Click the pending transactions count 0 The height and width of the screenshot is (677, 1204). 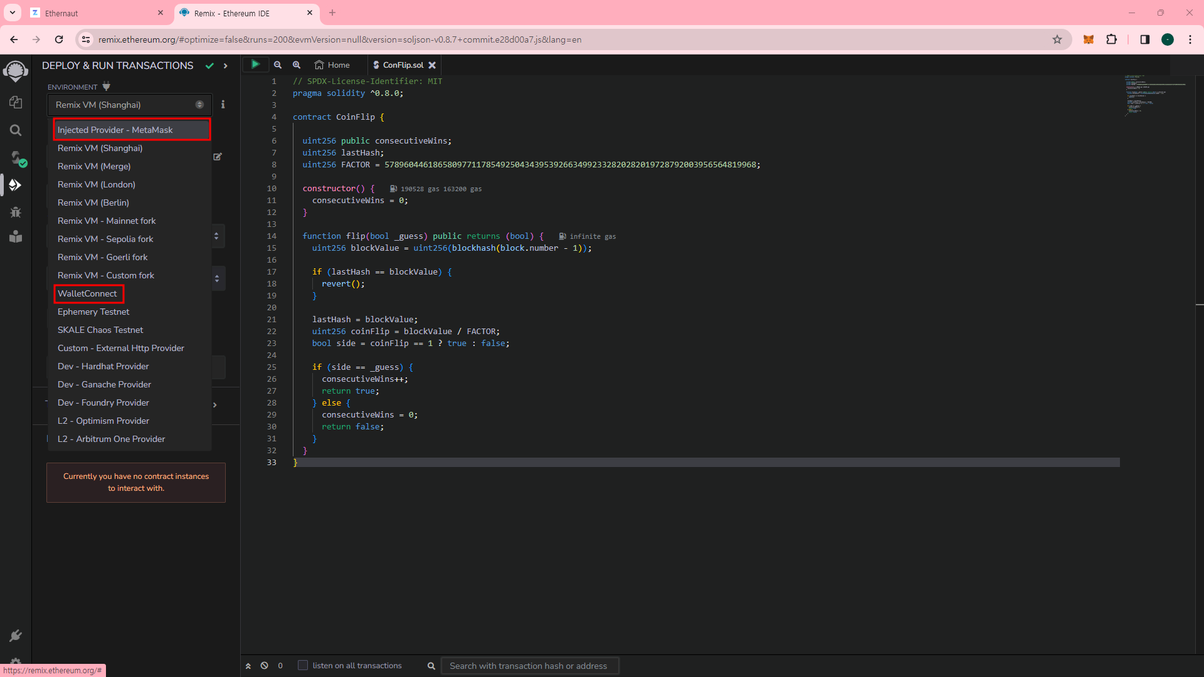[280, 666]
